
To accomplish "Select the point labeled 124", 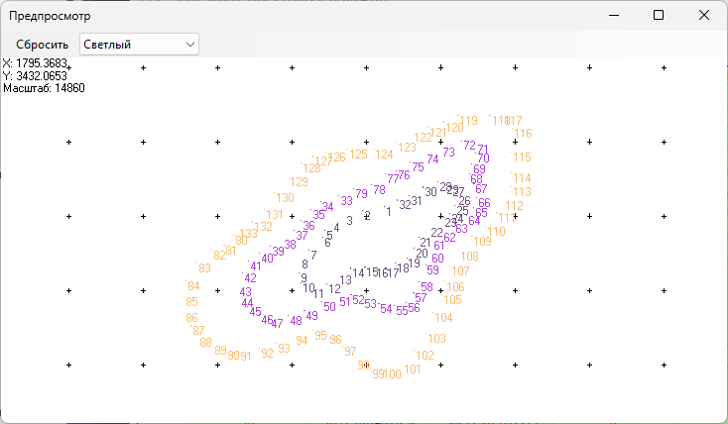I will pos(384,155).
